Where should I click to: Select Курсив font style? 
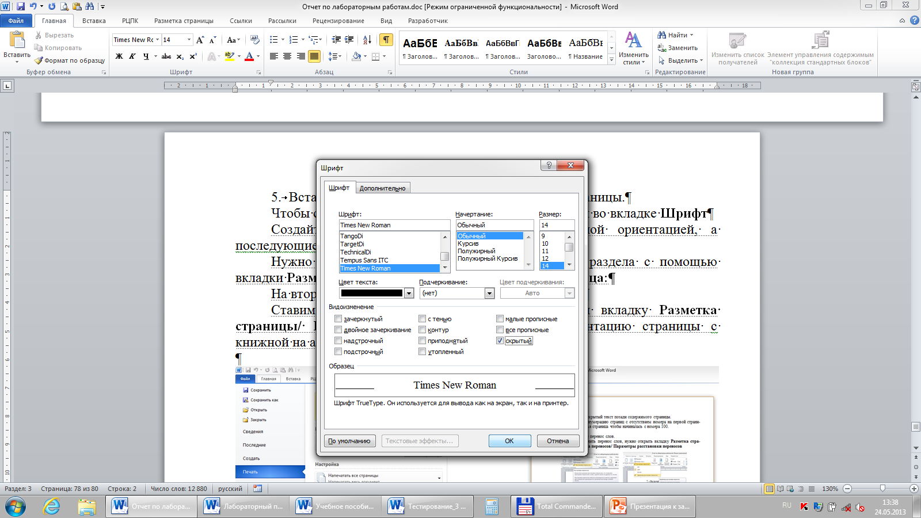pyautogui.click(x=468, y=243)
